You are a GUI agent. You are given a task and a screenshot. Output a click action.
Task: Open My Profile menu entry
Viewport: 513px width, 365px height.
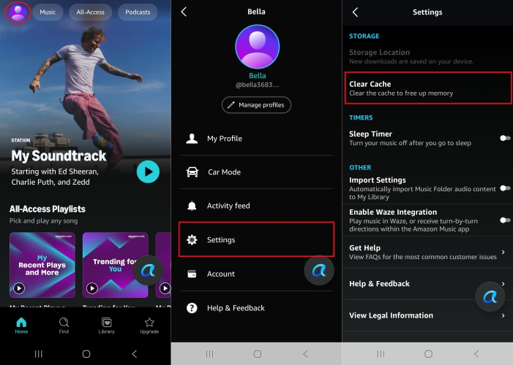pos(256,139)
